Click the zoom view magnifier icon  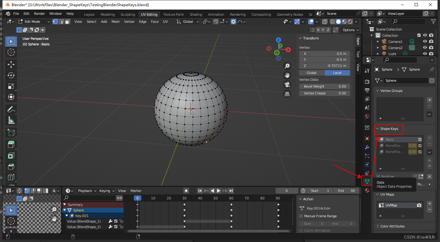click(287, 66)
